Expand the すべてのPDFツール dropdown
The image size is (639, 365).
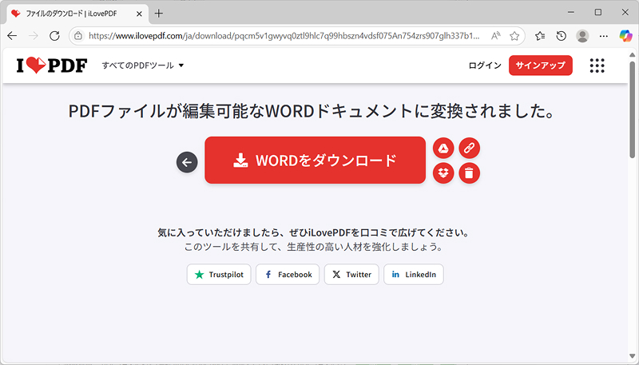click(143, 65)
